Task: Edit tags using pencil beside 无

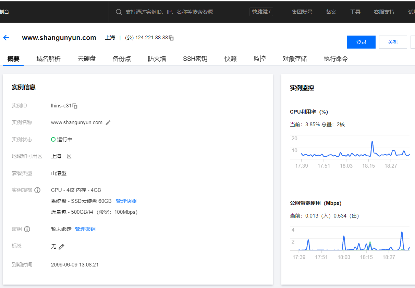Action: point(61,247)
